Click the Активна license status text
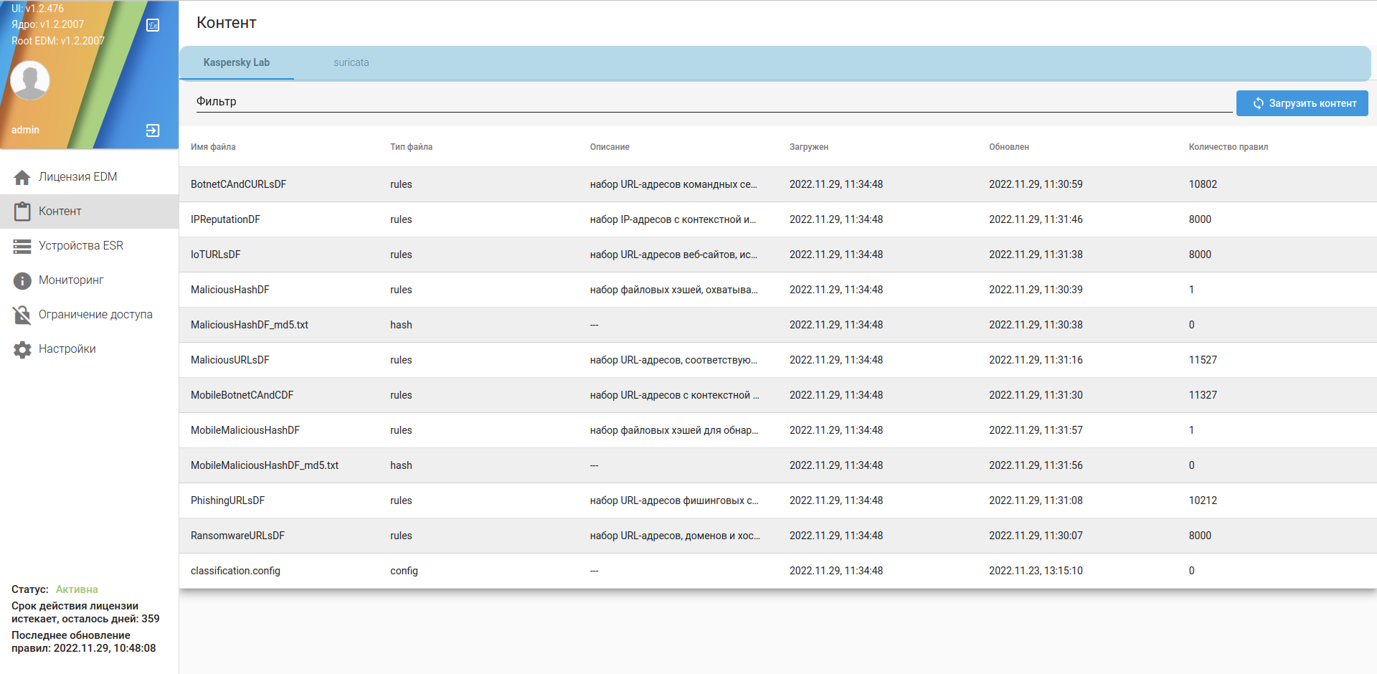The width and height of the screenshot is (1377, 674). point(77,589)
